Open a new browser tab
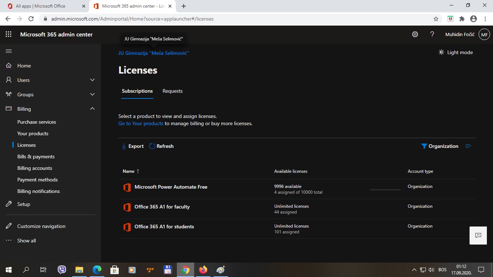 (x=184, y=6)
